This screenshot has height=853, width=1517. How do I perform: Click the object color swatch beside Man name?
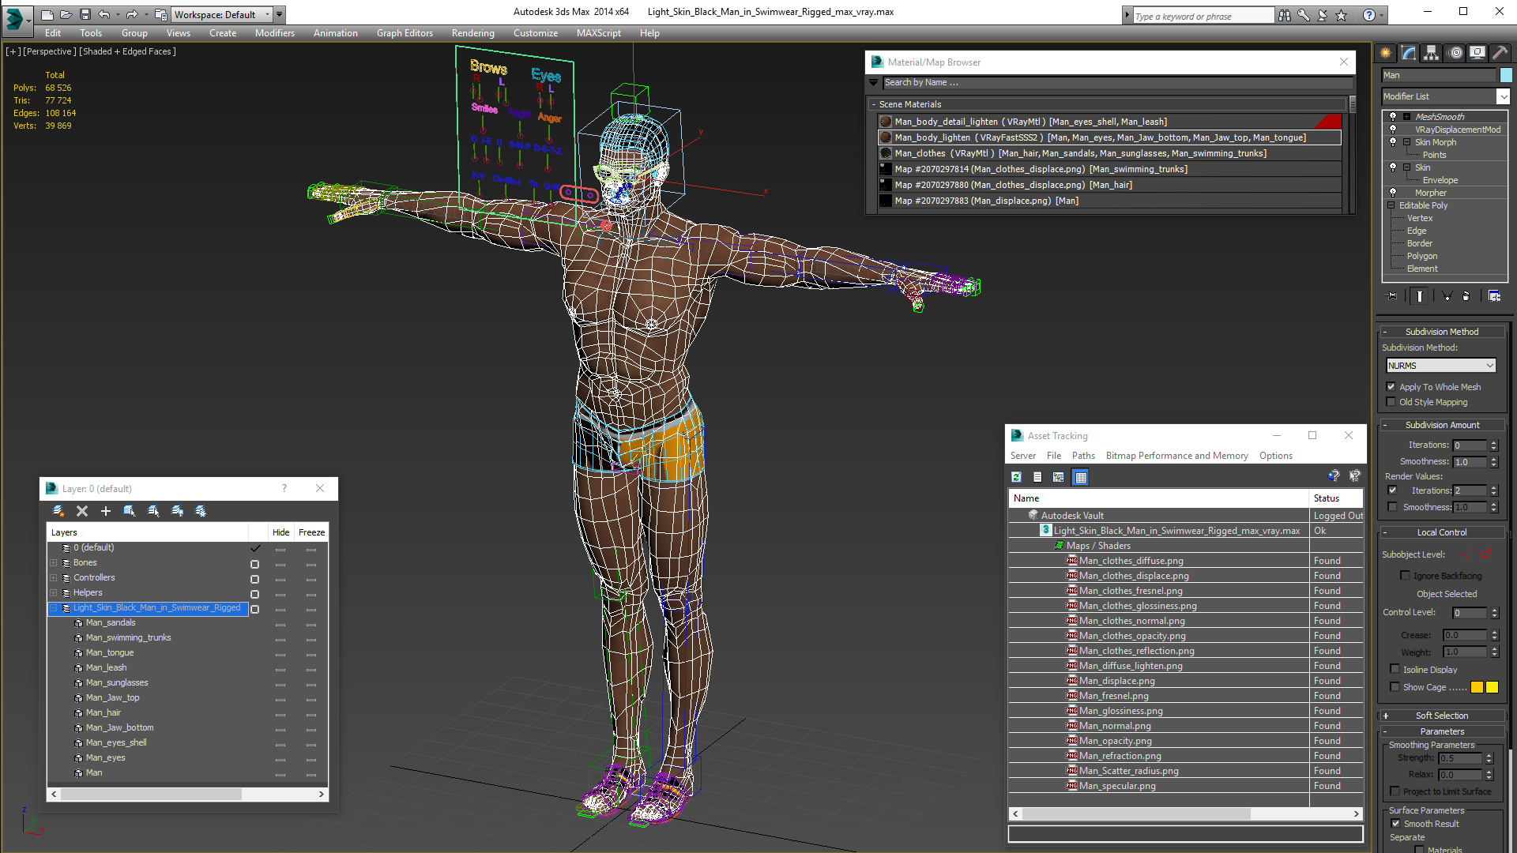[1506, 75]
